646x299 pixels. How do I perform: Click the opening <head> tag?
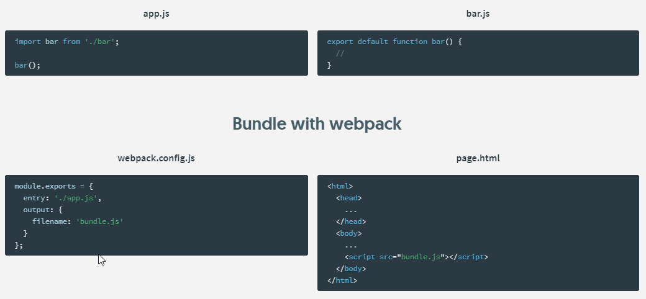(x=348, y=199)
